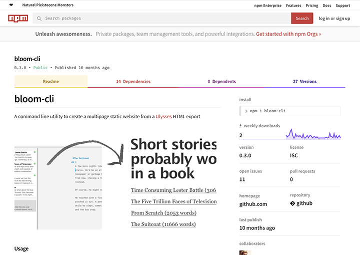Open Support in top navigation
This screenshot has width=360, height=255.
click(343, 6)
